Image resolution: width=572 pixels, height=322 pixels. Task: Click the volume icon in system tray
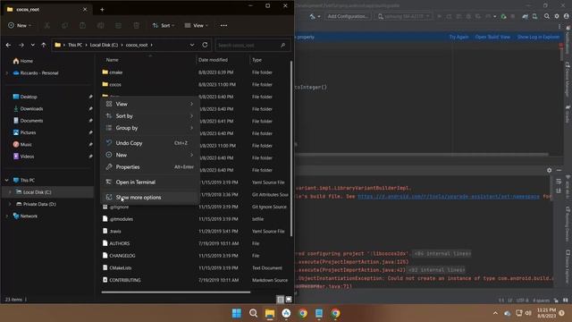click(528, 313)
